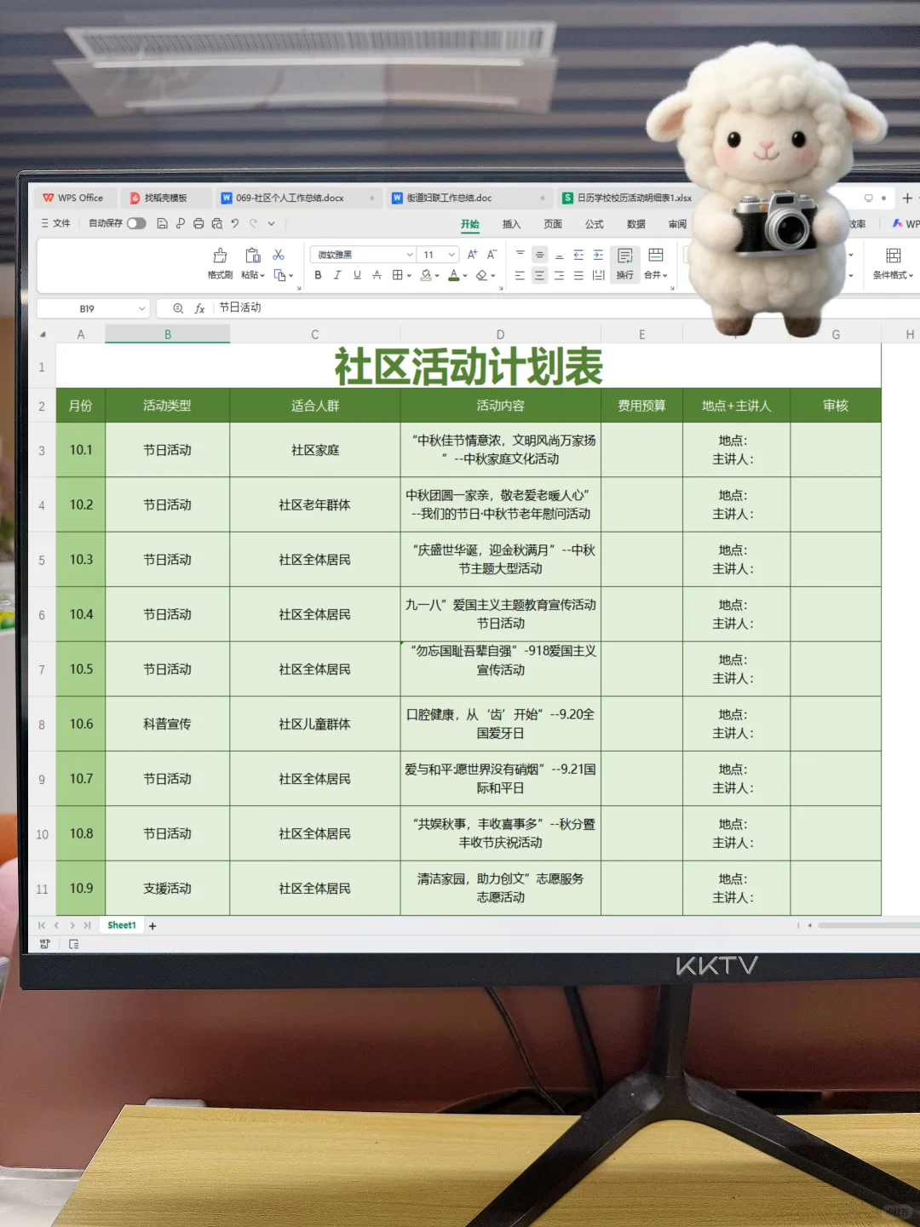Screen dimensions: 920x1227
Task: Click the Copy icon in the ribbon
Action: coord(279,275)
